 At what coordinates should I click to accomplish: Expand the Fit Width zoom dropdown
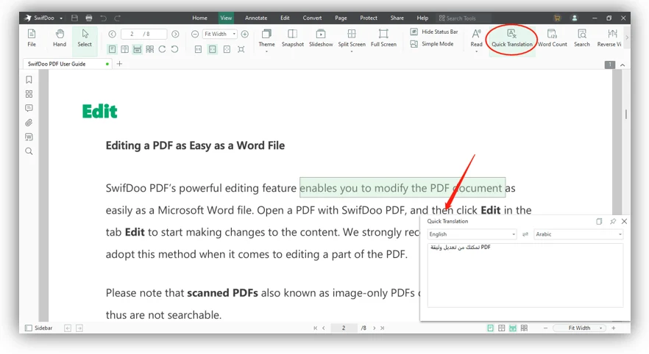click(x=219, y=34)
